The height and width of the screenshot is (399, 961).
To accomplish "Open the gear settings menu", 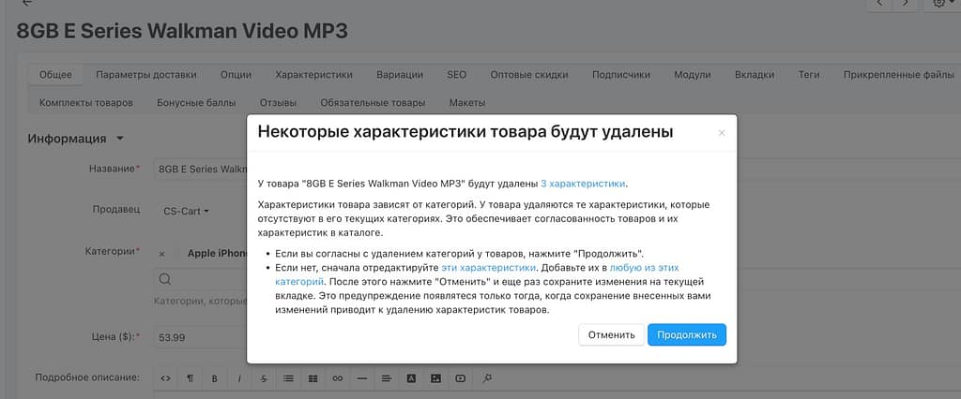I will click(942, 3).
